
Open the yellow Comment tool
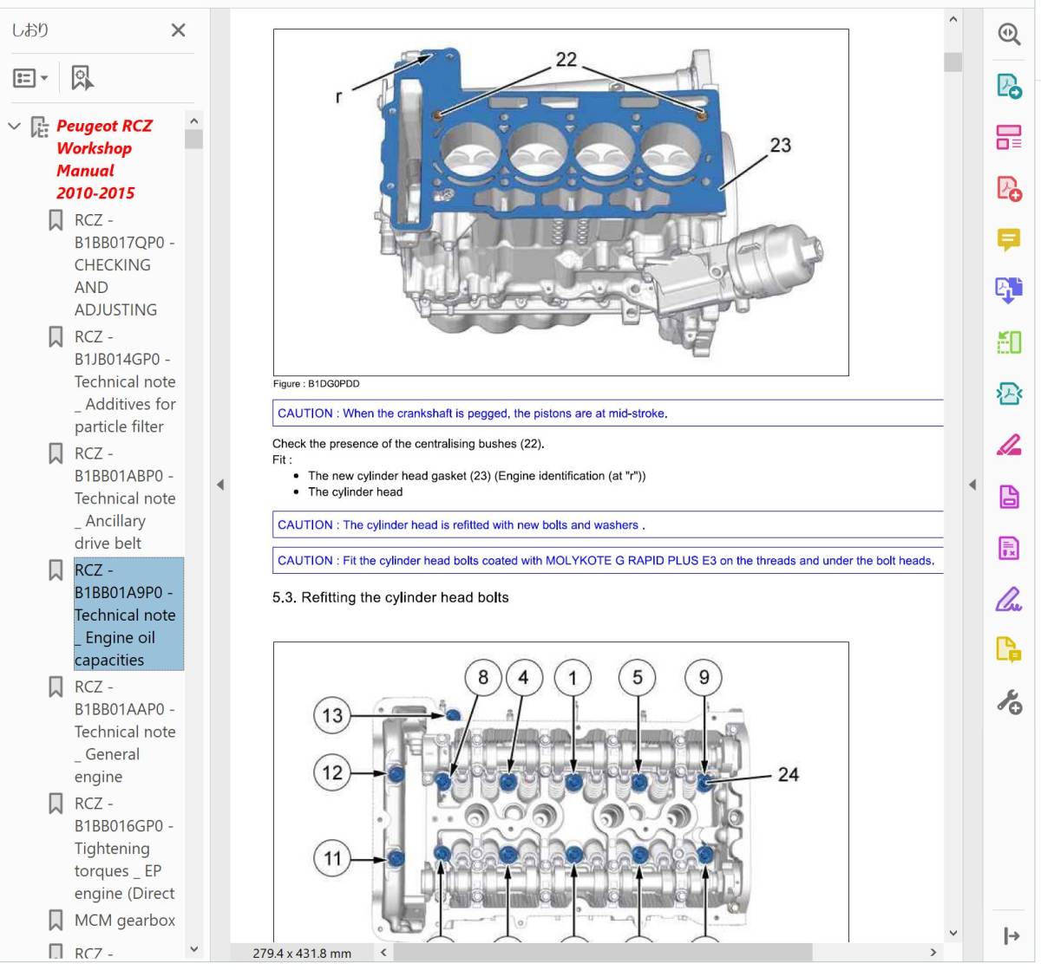1008,239
